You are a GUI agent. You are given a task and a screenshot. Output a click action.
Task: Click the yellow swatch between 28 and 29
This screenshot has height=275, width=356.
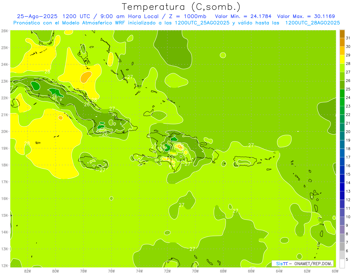pos(342,59)
